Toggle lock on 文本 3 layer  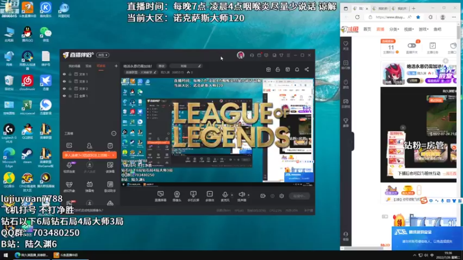[70, 81]
